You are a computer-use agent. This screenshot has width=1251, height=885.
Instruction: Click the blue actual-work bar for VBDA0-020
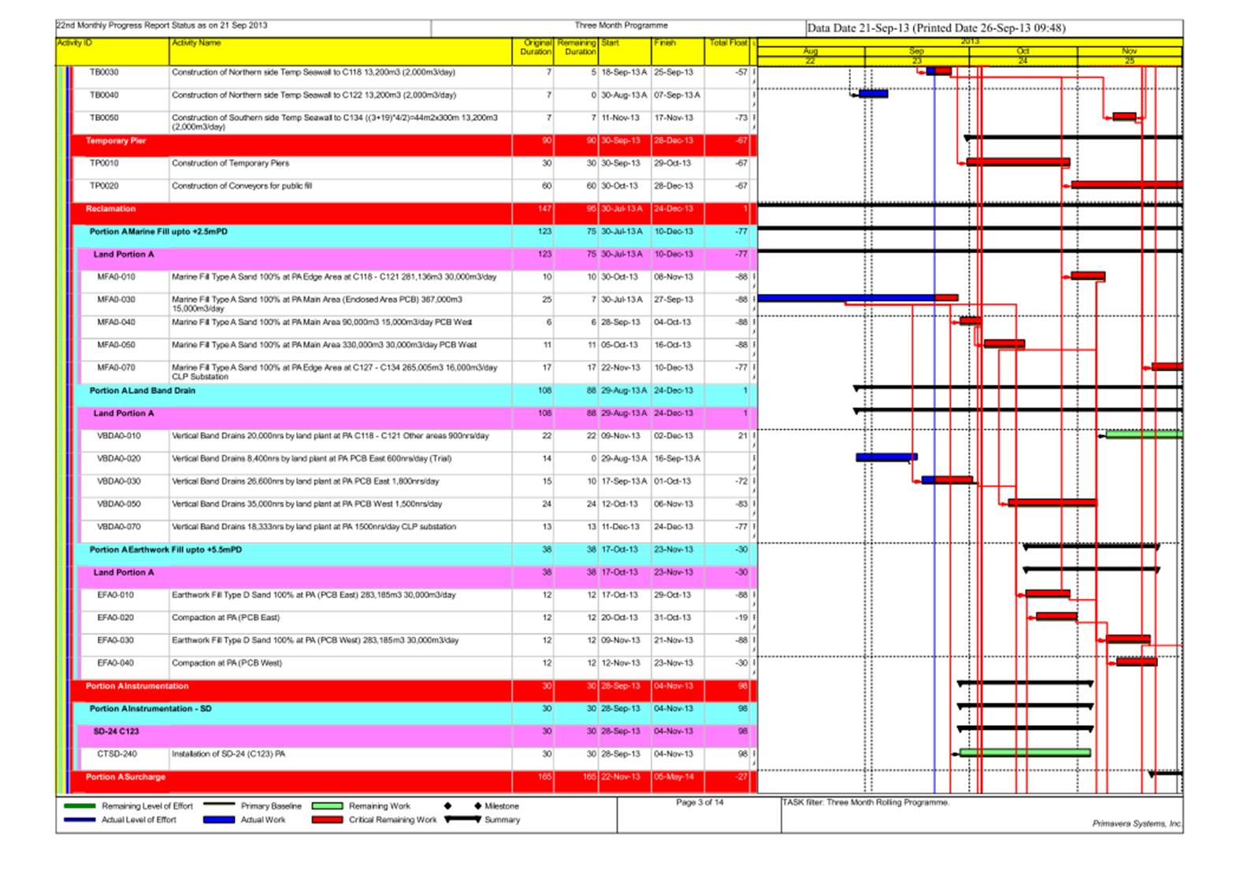click(886, 457)
